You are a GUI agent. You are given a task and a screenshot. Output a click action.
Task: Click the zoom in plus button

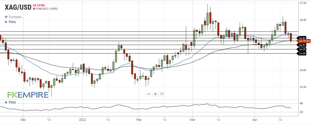(155, 94)
